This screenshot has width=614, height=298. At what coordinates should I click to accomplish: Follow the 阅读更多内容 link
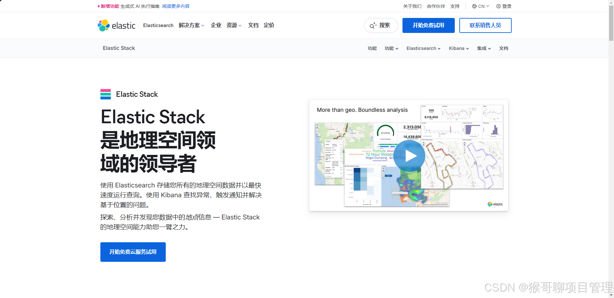176,6
